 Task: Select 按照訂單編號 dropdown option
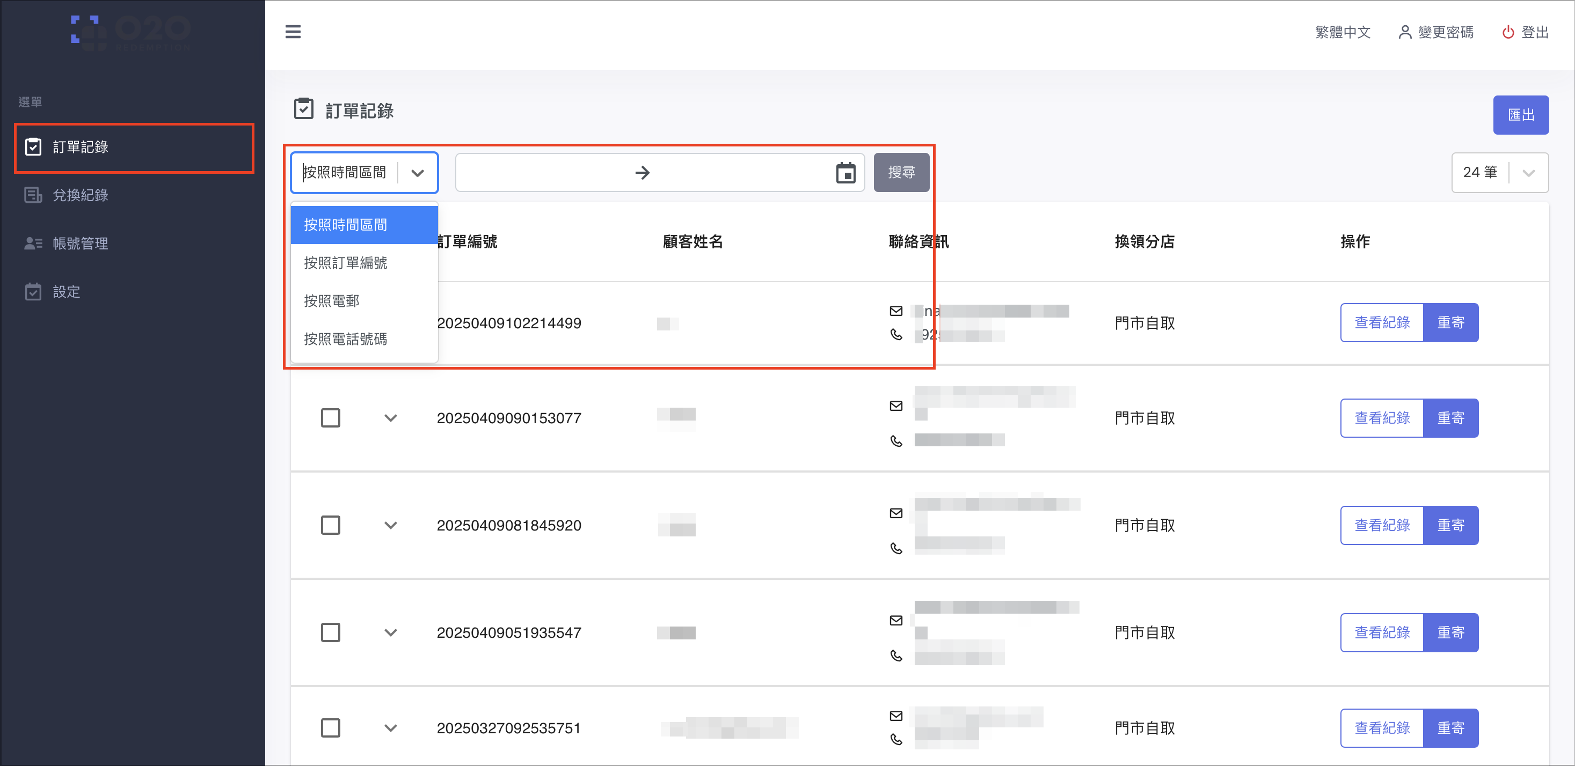364,263
